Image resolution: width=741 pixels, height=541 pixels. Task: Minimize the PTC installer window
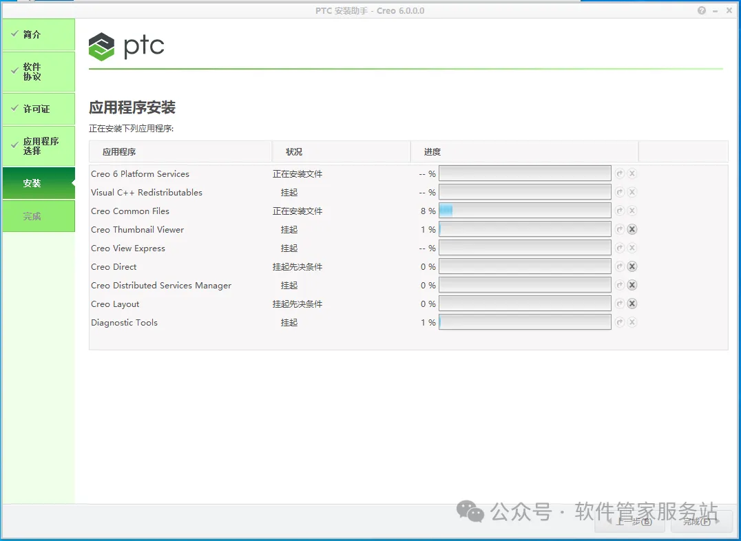(716, 10)
